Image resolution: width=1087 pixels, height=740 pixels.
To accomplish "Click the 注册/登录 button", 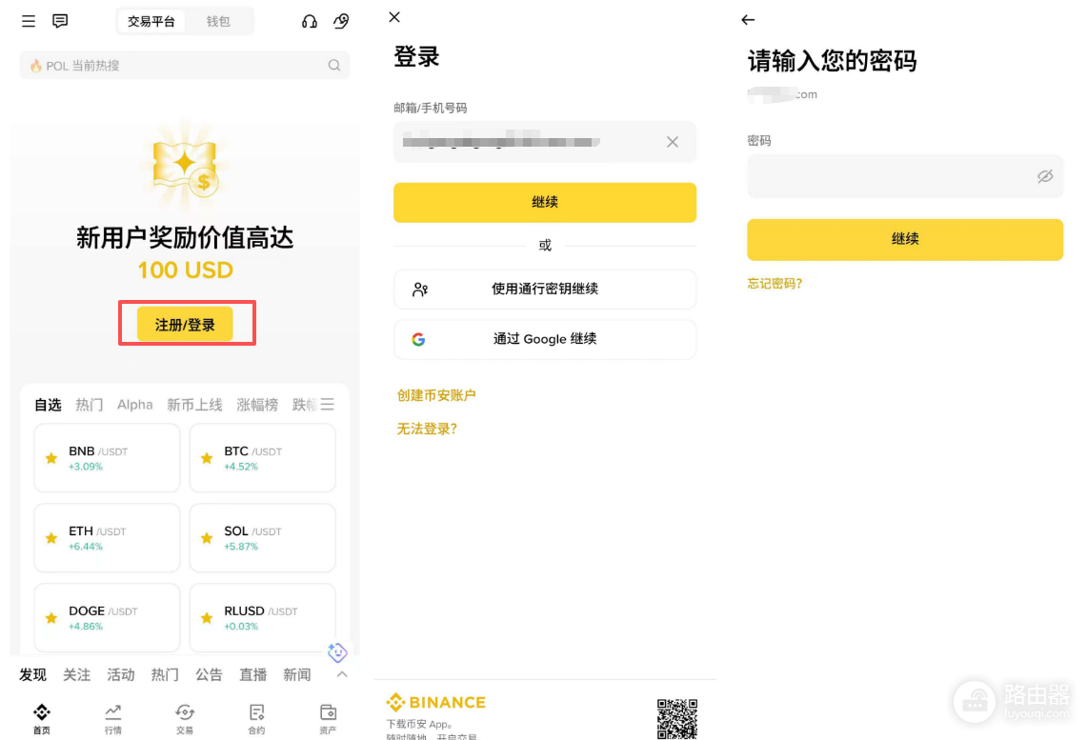I will (x=185, y=324).
